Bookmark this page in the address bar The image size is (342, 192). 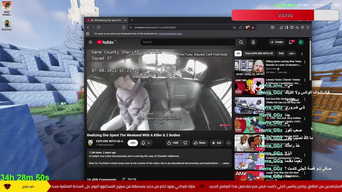pos(124,27)
